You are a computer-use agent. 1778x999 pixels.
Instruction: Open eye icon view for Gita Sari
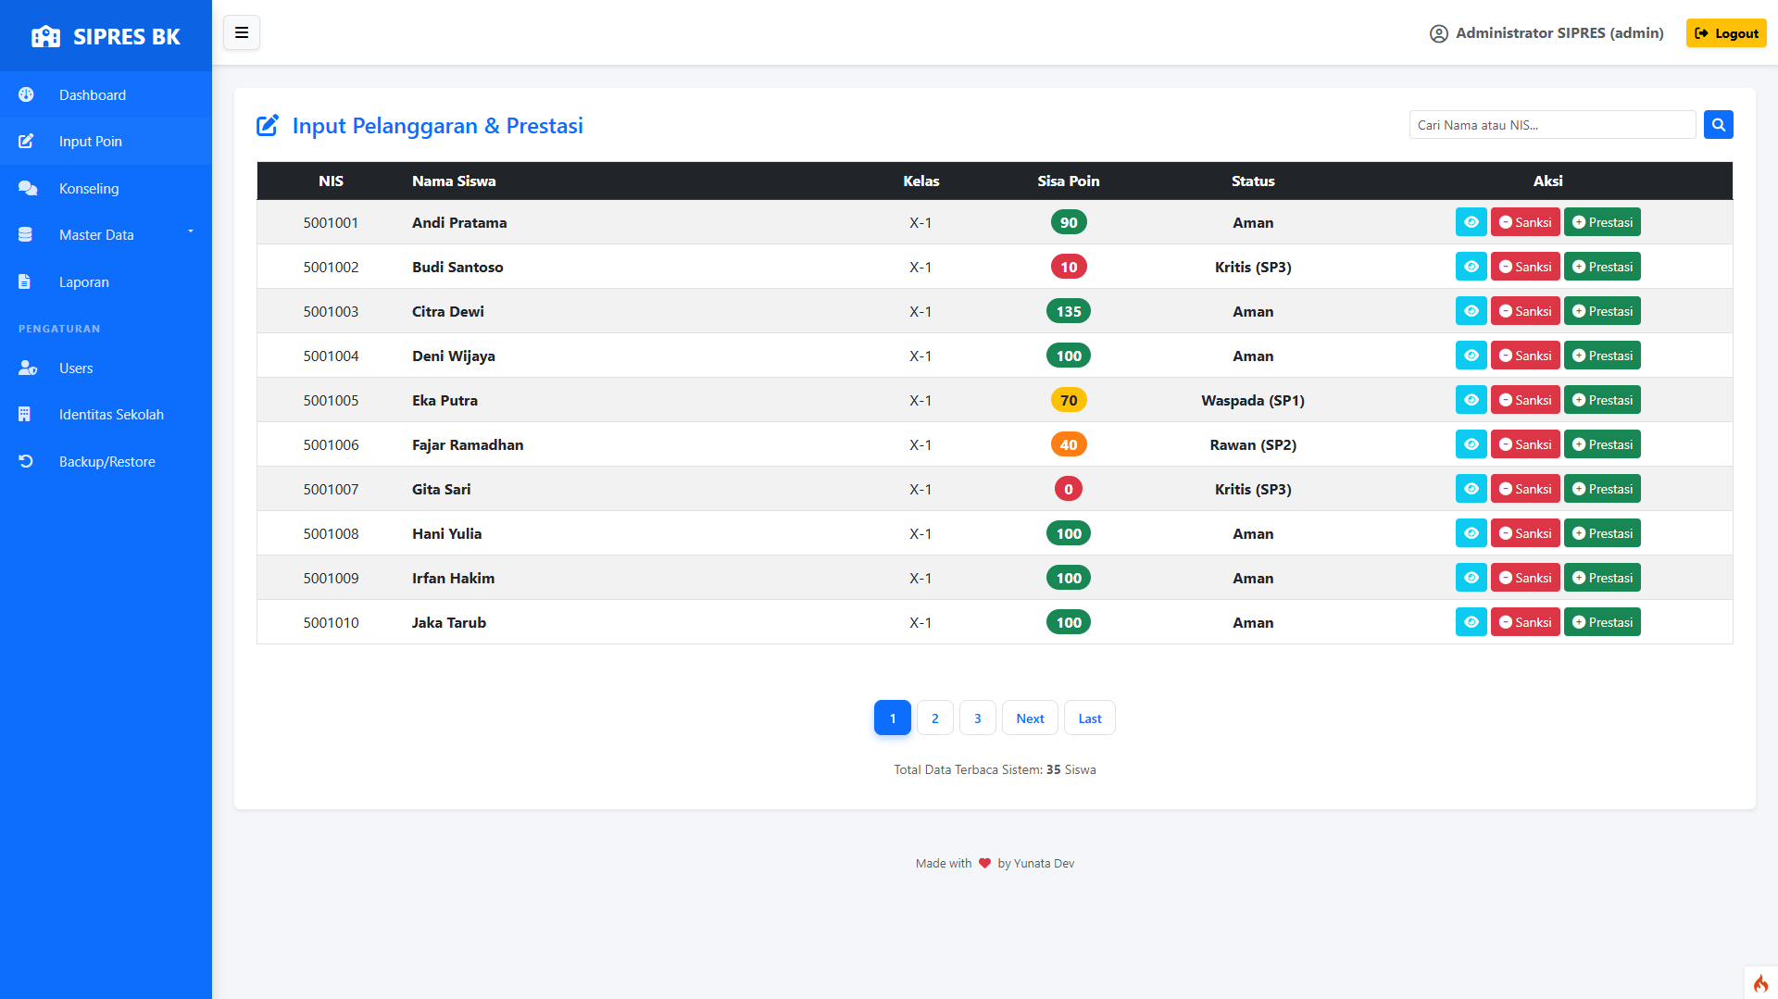[1471, 489]
